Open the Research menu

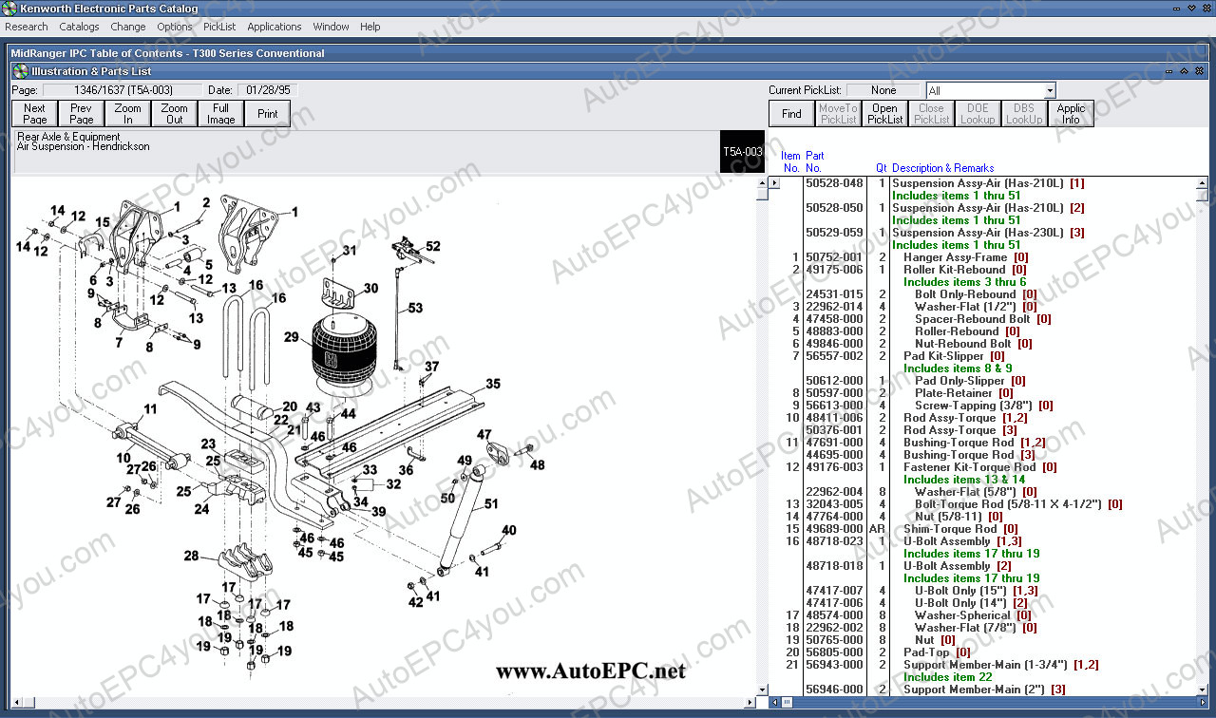(x=27, y=27)
